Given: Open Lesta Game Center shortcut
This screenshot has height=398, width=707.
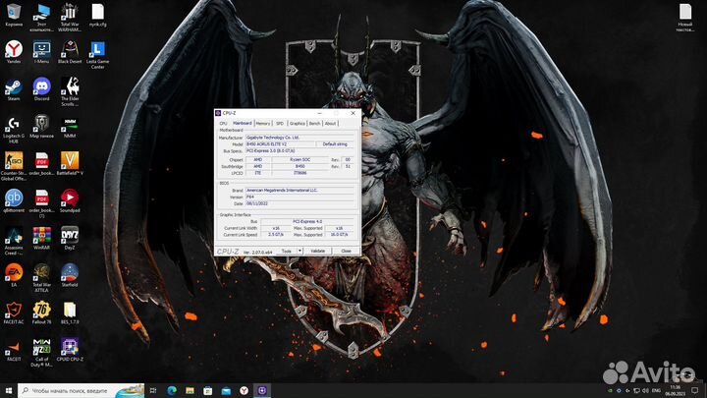Looking at the screenshot, I should [97, 55].
